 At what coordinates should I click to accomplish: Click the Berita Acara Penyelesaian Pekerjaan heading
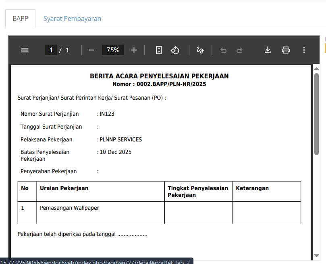(159, 76)
